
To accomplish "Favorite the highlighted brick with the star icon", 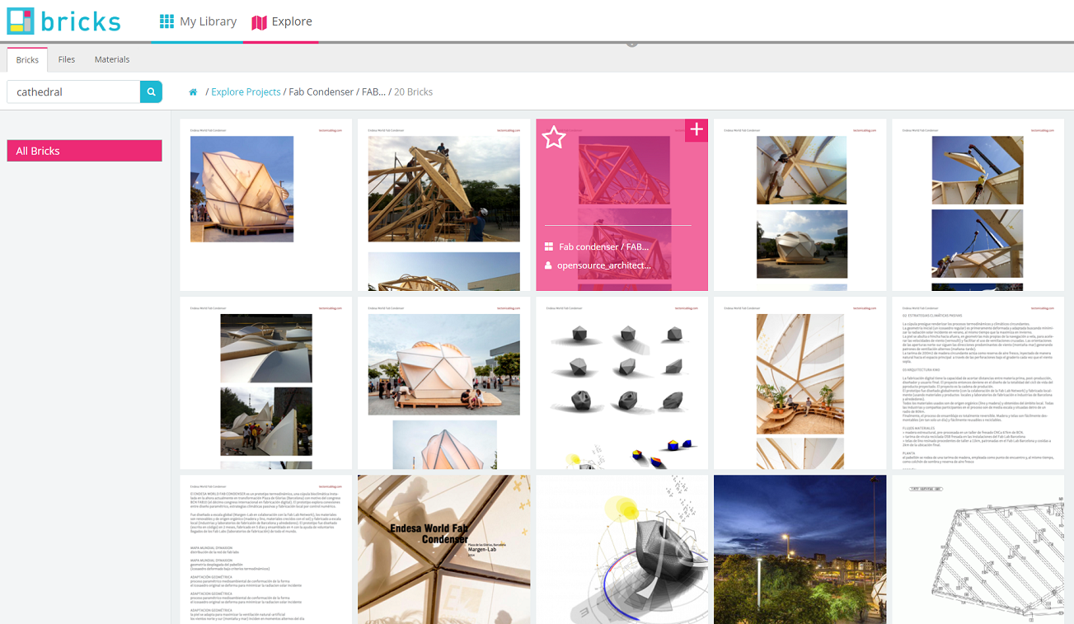I will 554,138.
